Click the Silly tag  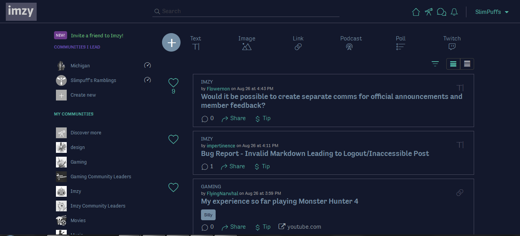208,215
